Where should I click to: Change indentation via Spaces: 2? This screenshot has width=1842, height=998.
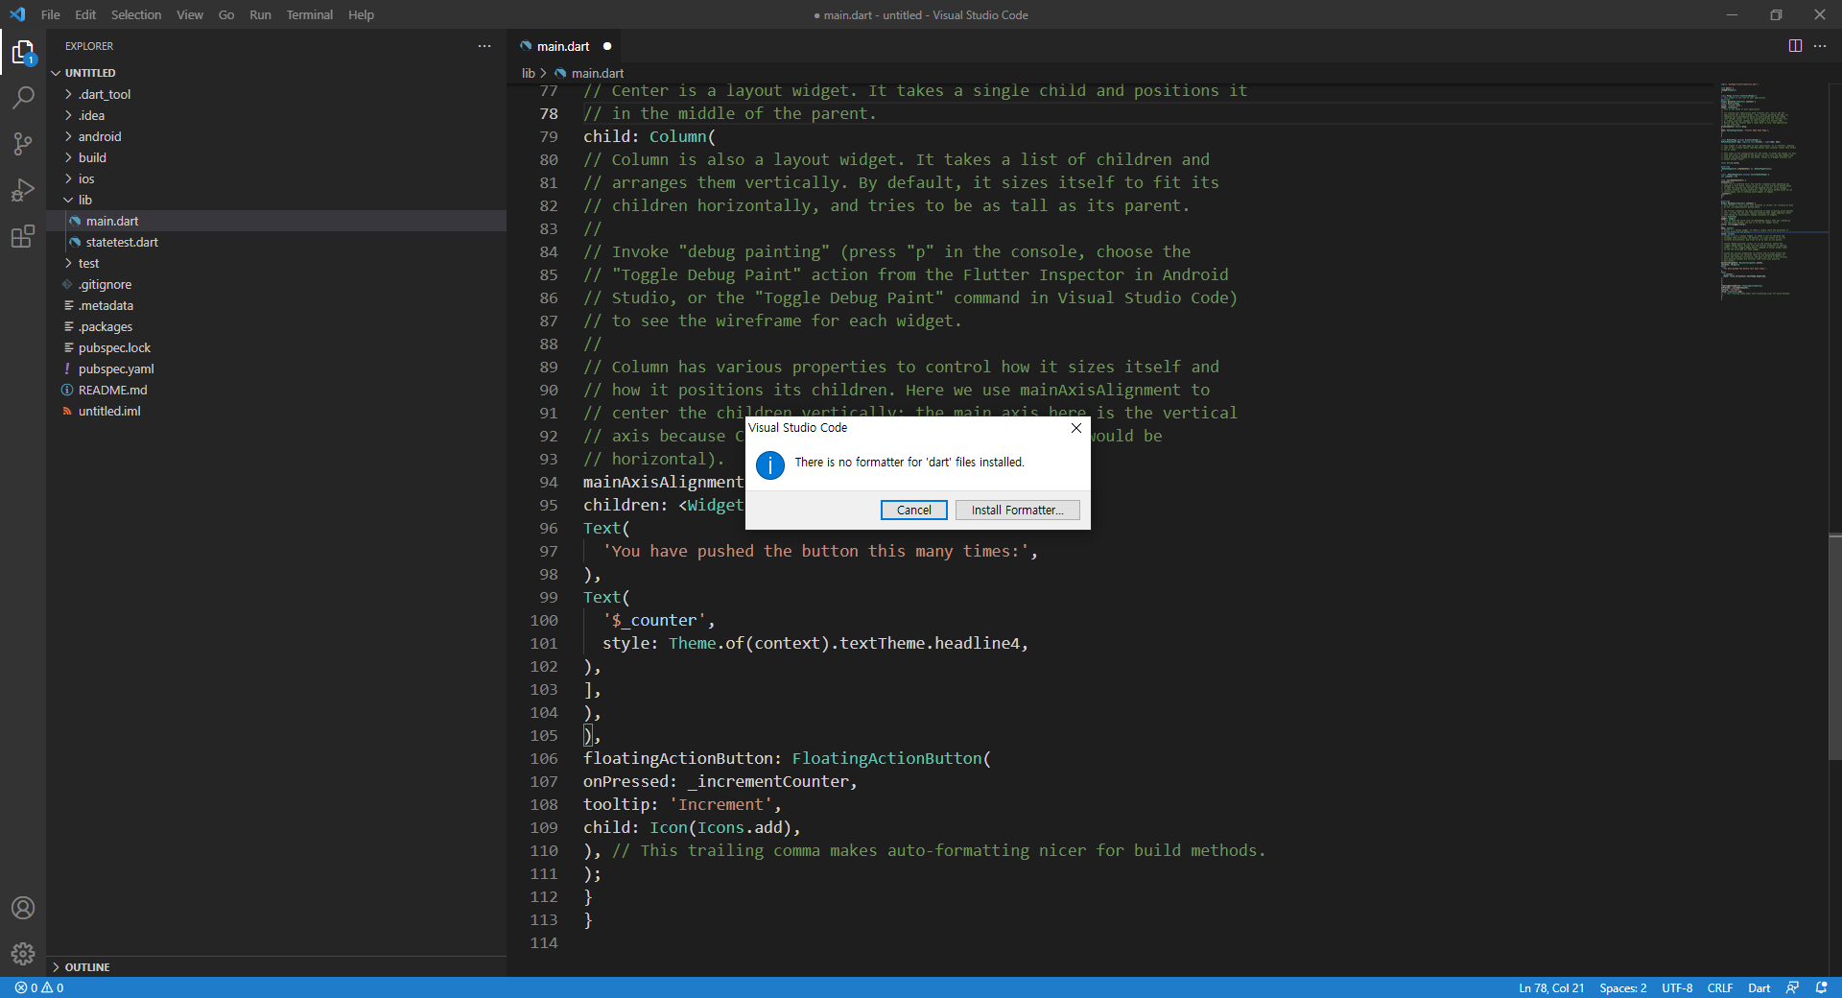pyautogui.click(x=1622, y=987)
